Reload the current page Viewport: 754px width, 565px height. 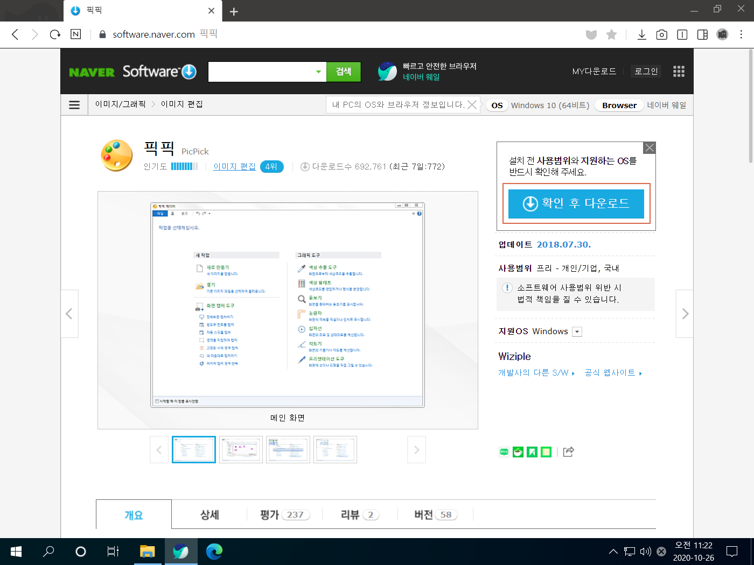pos(55,34)
